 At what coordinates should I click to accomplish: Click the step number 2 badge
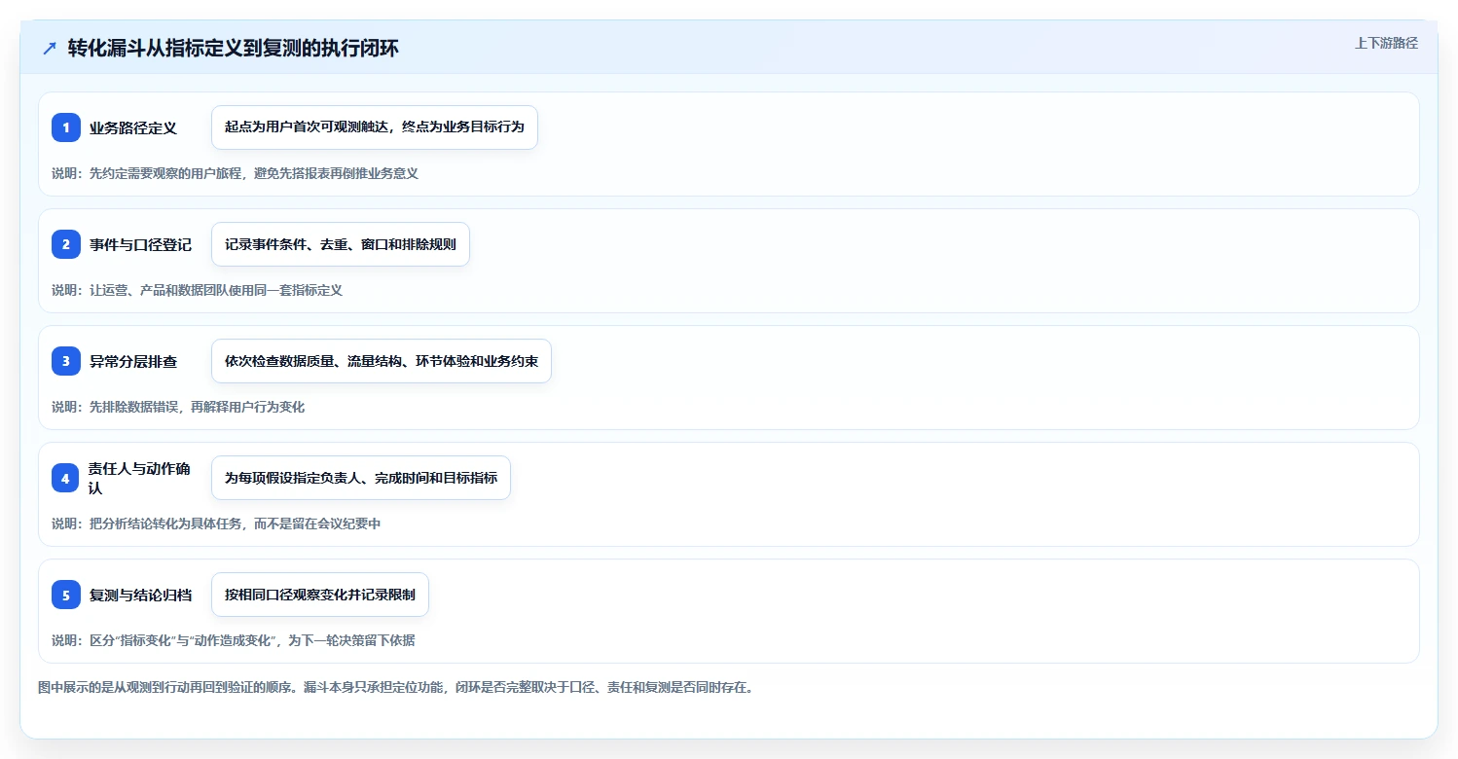66,244
